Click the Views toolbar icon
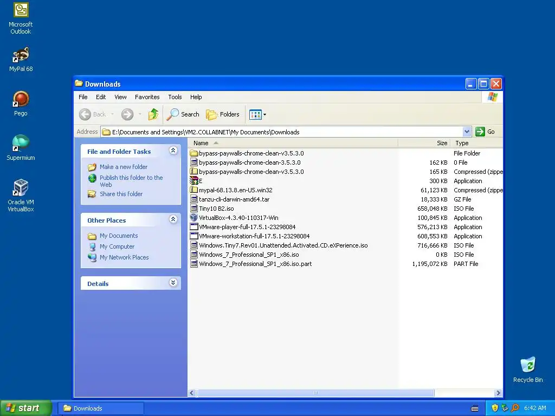555x416 pixels. pyautogui.click(x=255, y=114)
